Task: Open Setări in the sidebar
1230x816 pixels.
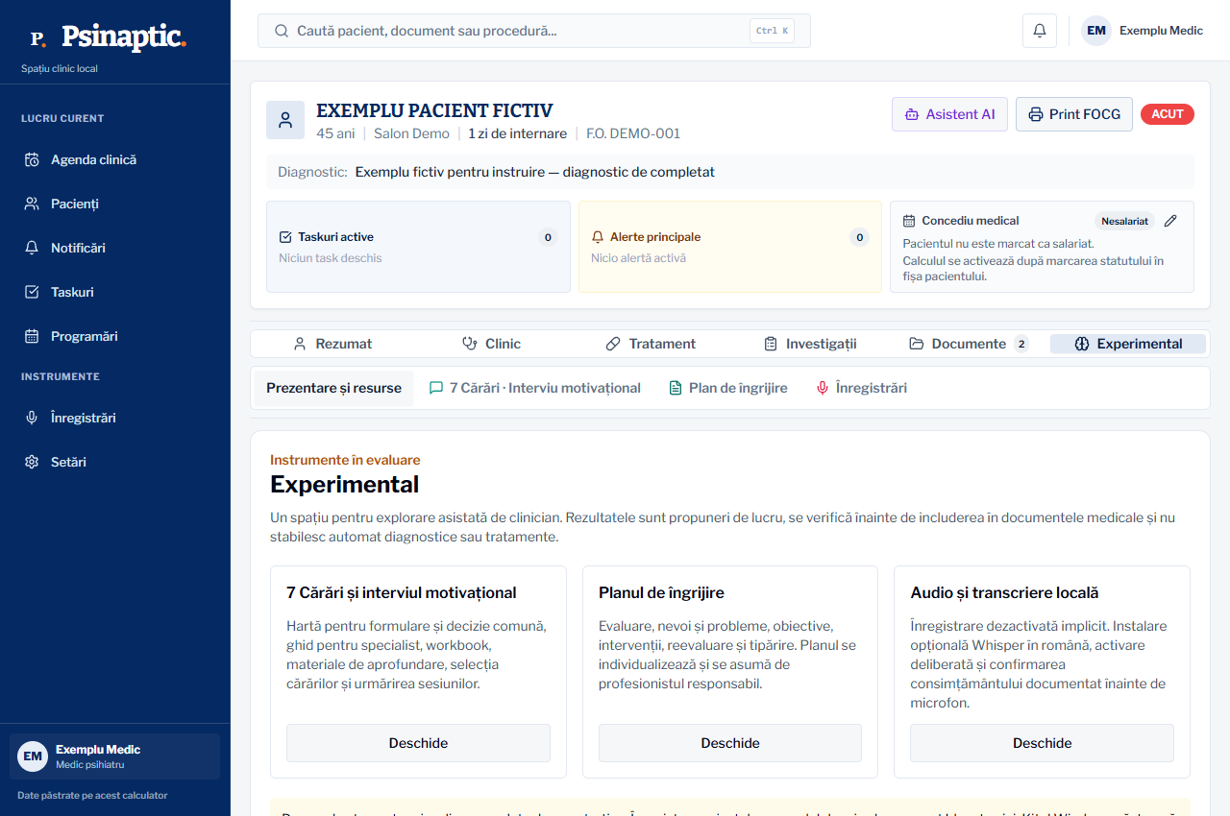Action: [115, 462]
